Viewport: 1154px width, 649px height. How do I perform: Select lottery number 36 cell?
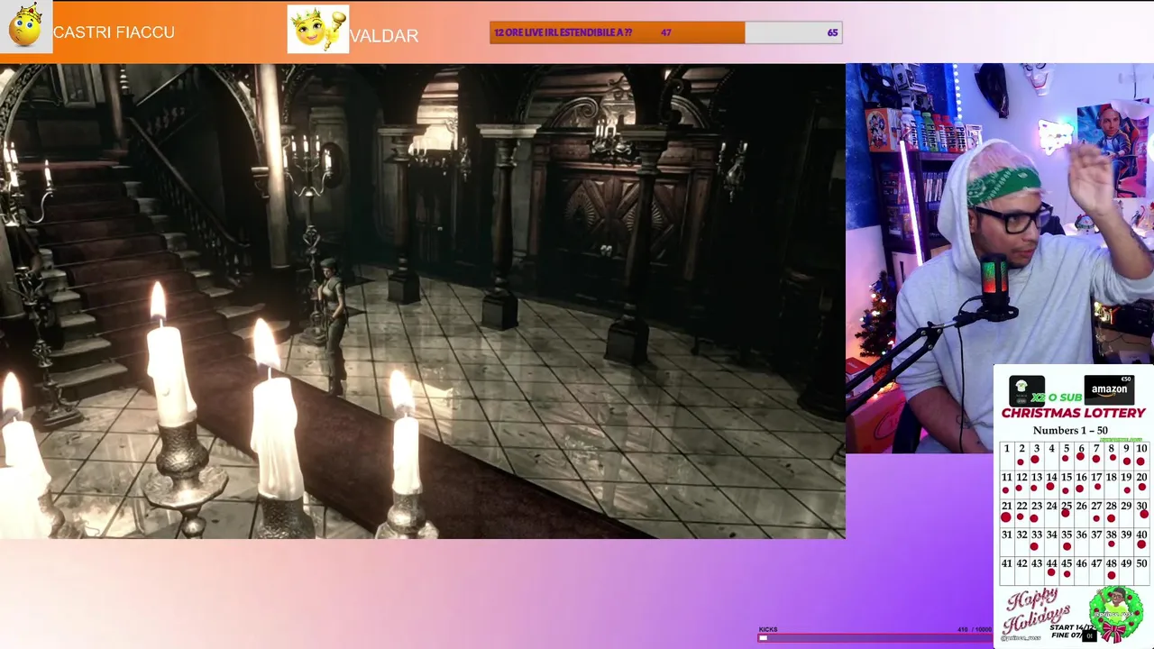click(x=1082, y=543)
